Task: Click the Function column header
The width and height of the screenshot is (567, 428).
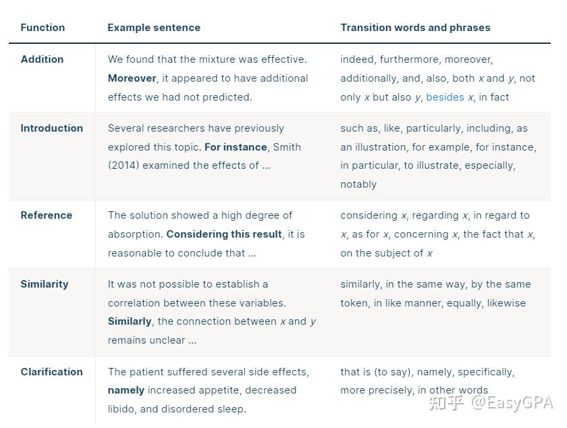Action: point(43,28)
